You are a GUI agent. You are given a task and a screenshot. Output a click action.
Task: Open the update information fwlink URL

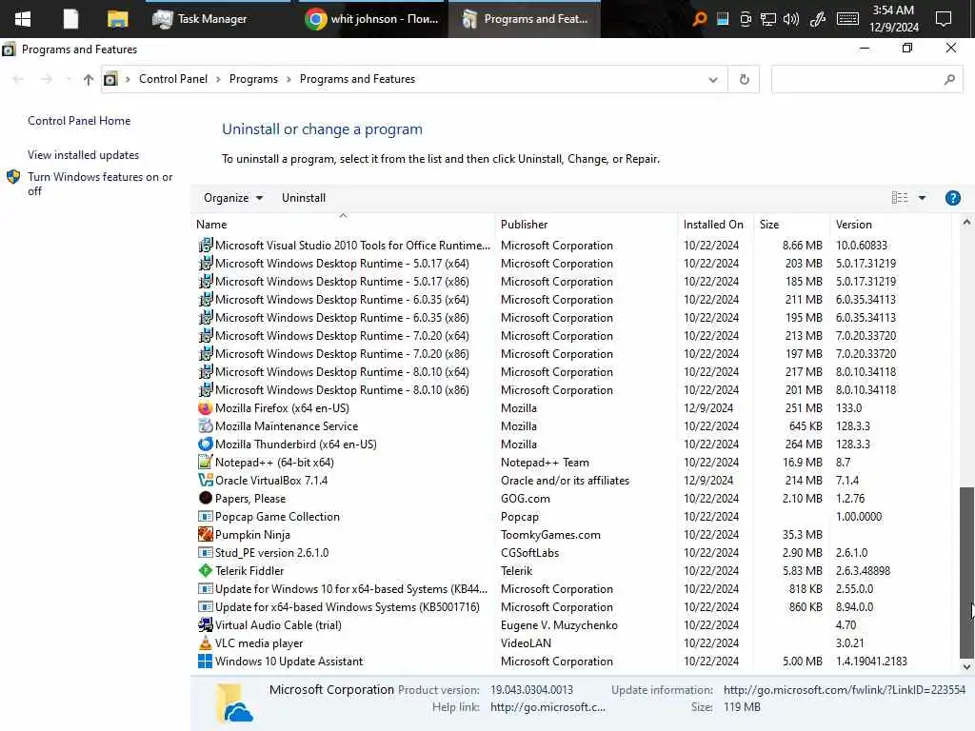pos(845,690)
